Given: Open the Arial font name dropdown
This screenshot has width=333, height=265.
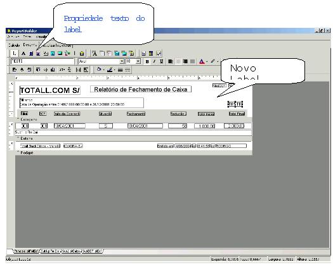Looking at the screenshot, I should (122, 61).
